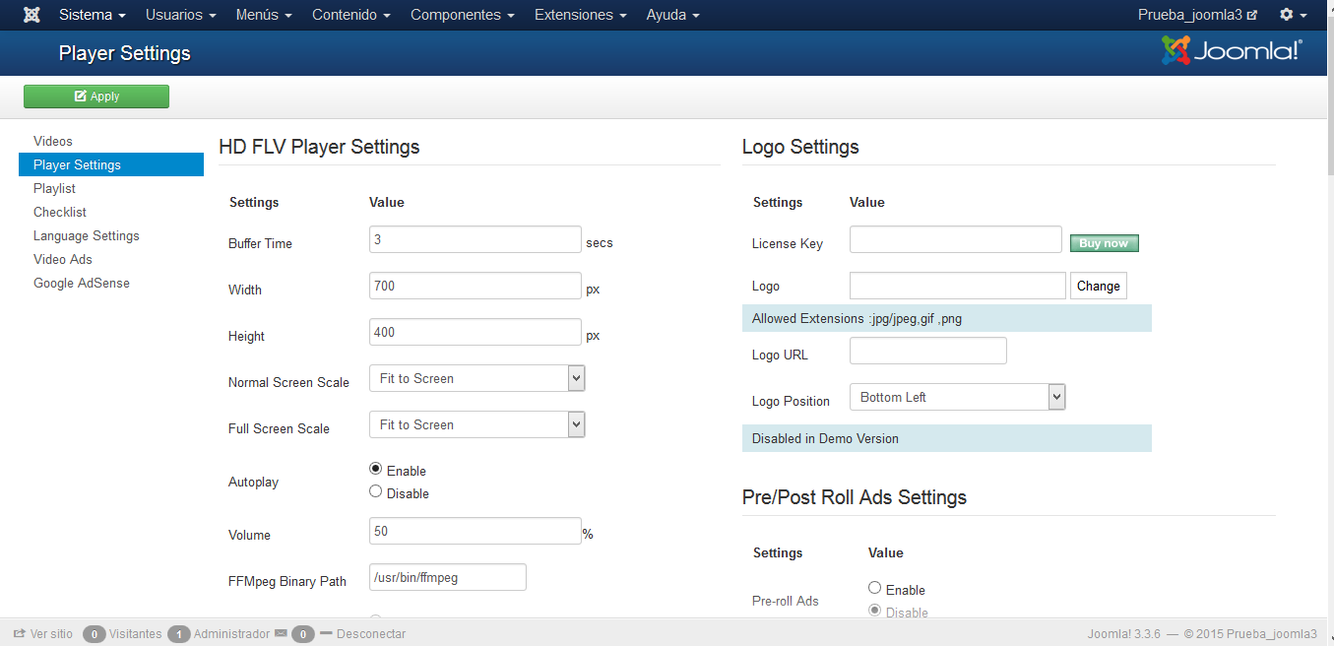Viewport: 1334px width, 646px height.
Task: Enable Pre-roll Ads radio option
Action: [x=874, y=588]
